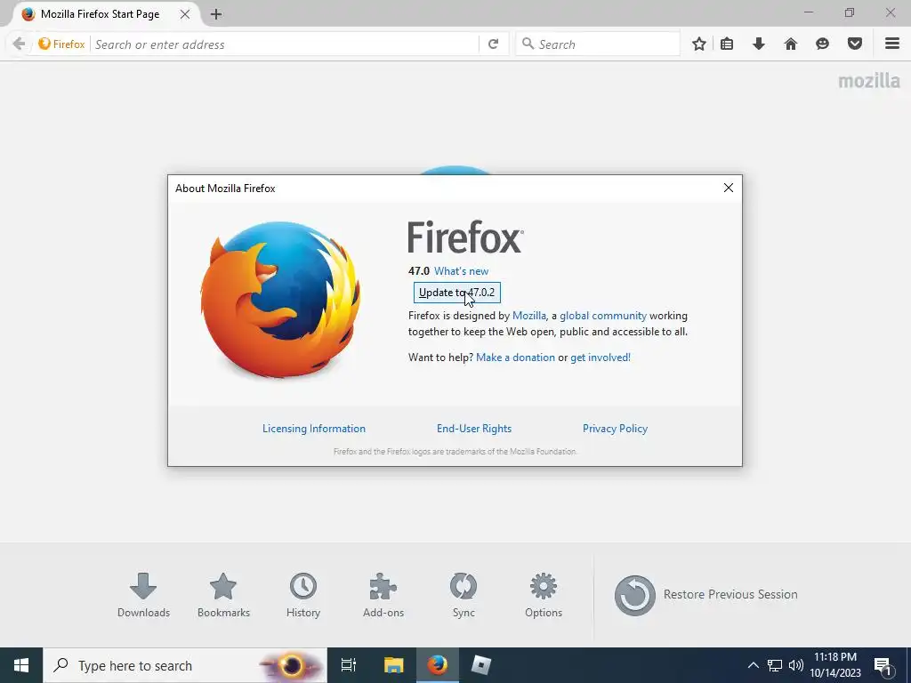Open the notification center icon
This screenshot has height=683, width=911.
pos(883,665)
